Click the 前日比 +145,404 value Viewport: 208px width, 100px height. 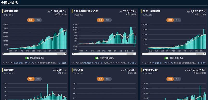point(200,73)
